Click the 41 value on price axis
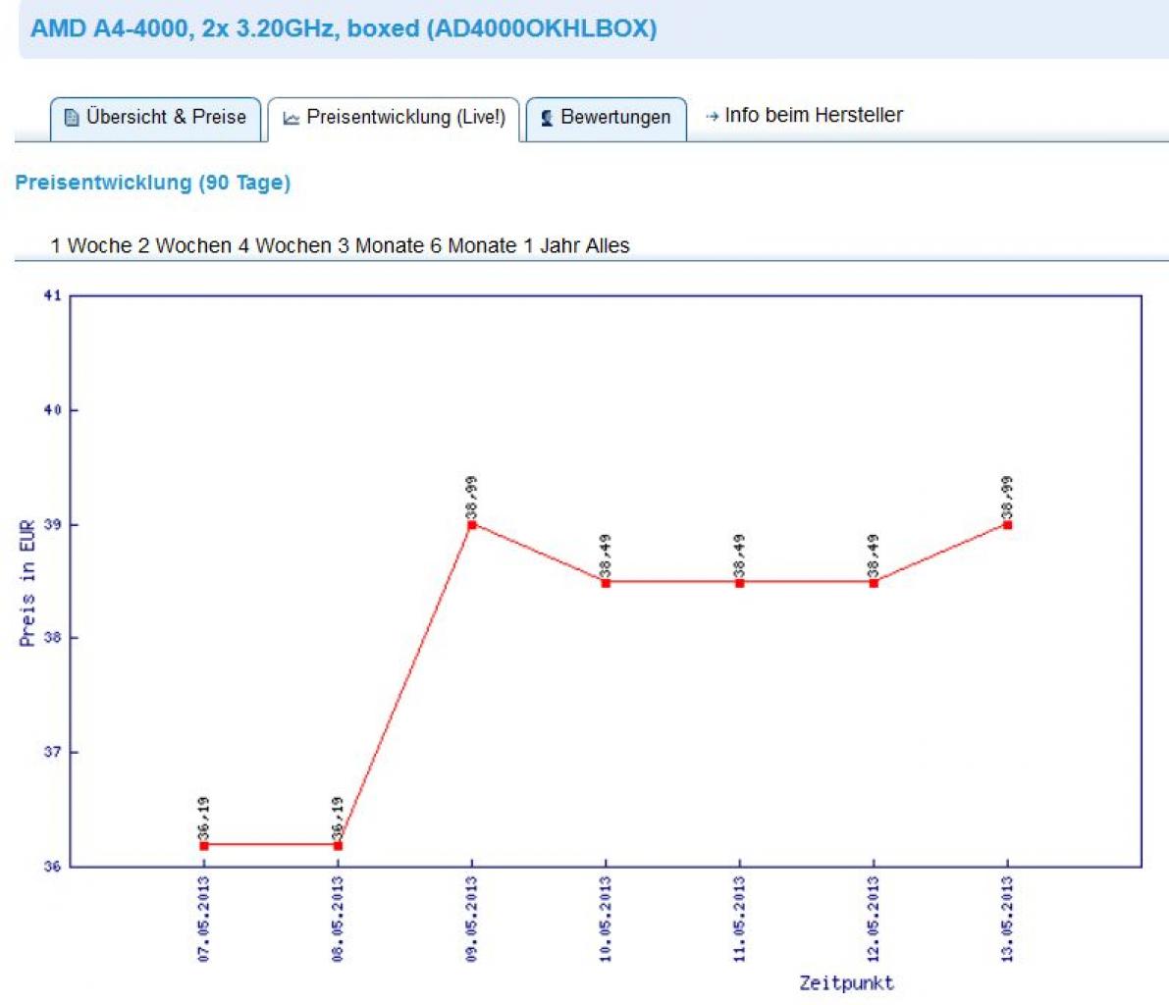Screen dimensions: 1169x1005 [x=52, y=296]
